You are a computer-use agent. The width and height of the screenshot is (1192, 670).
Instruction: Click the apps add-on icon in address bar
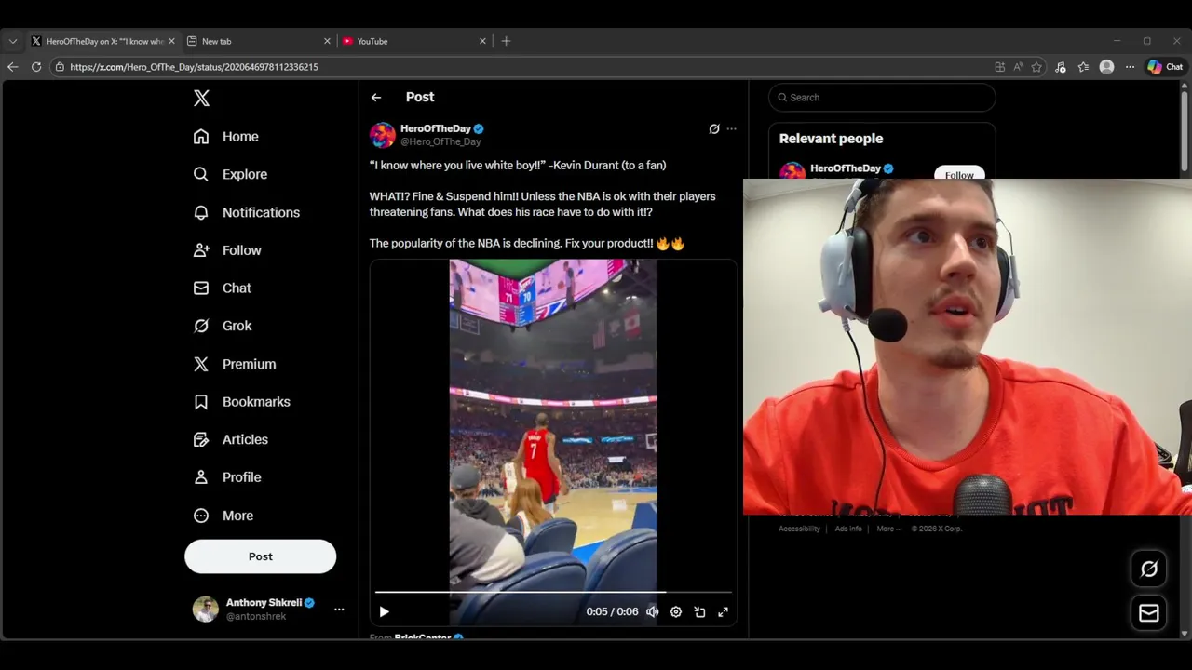pos(999,67)
